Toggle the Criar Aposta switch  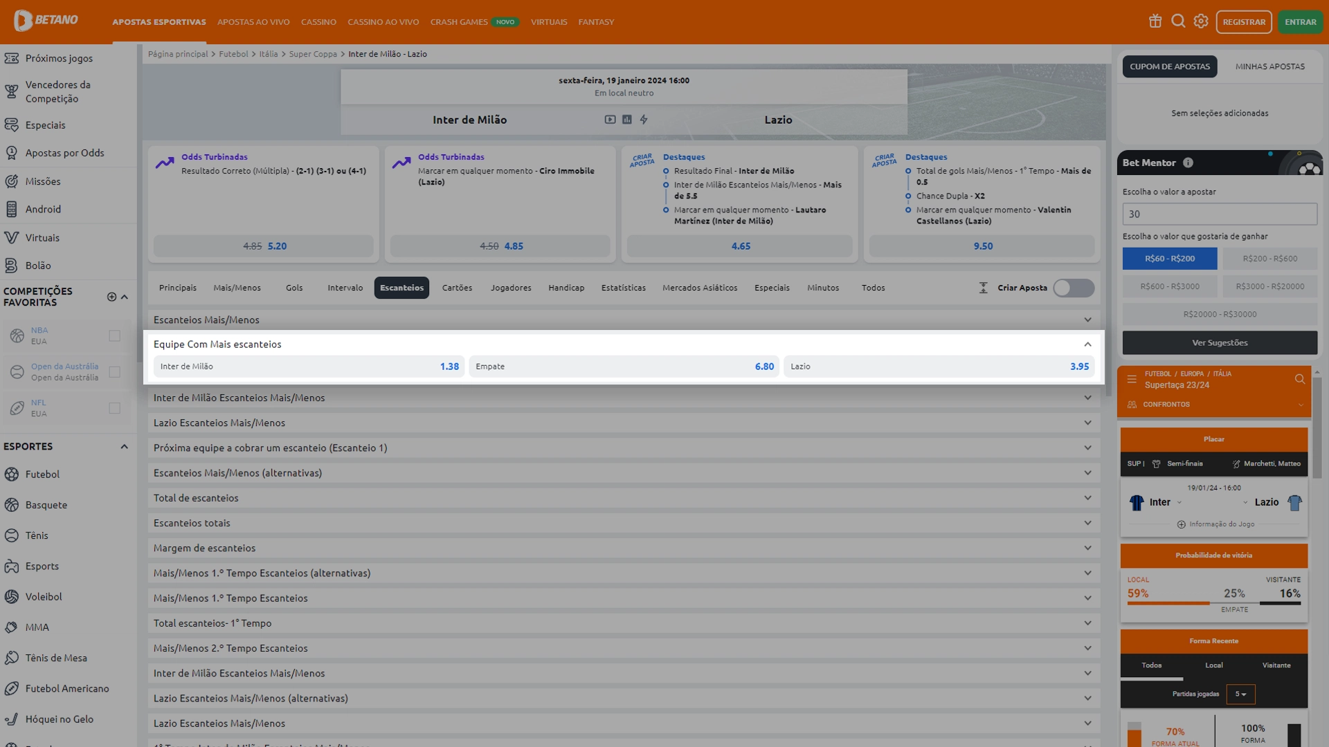pos(1073,288)
